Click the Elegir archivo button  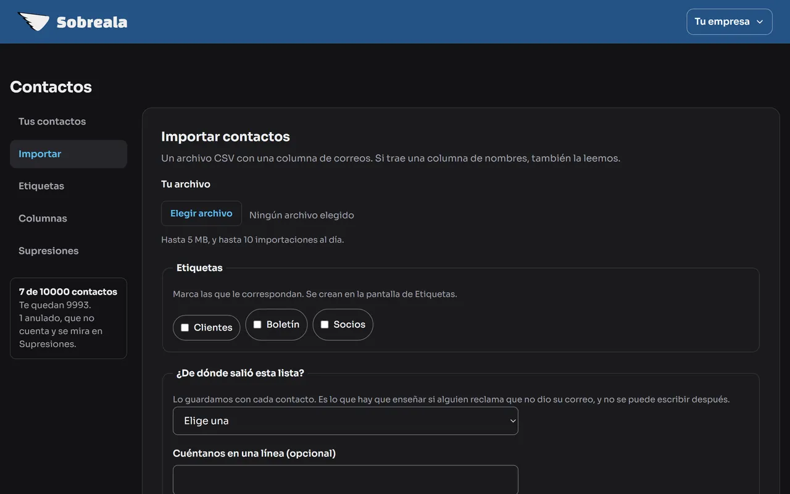[201, 214]
